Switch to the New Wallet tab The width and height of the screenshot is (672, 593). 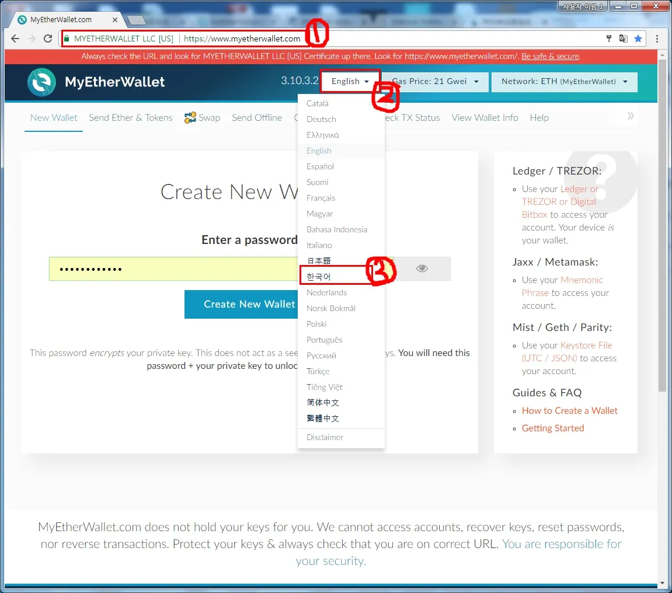point(54,118)
